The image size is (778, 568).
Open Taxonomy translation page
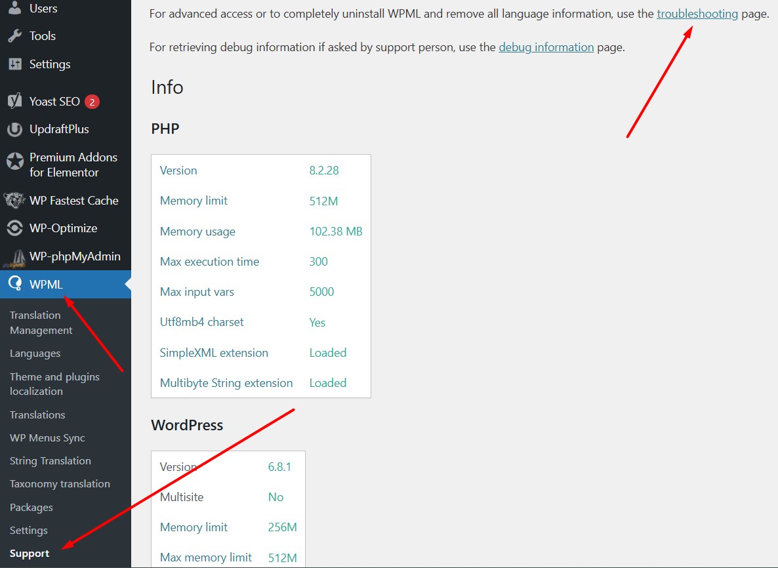click(60, 483)
